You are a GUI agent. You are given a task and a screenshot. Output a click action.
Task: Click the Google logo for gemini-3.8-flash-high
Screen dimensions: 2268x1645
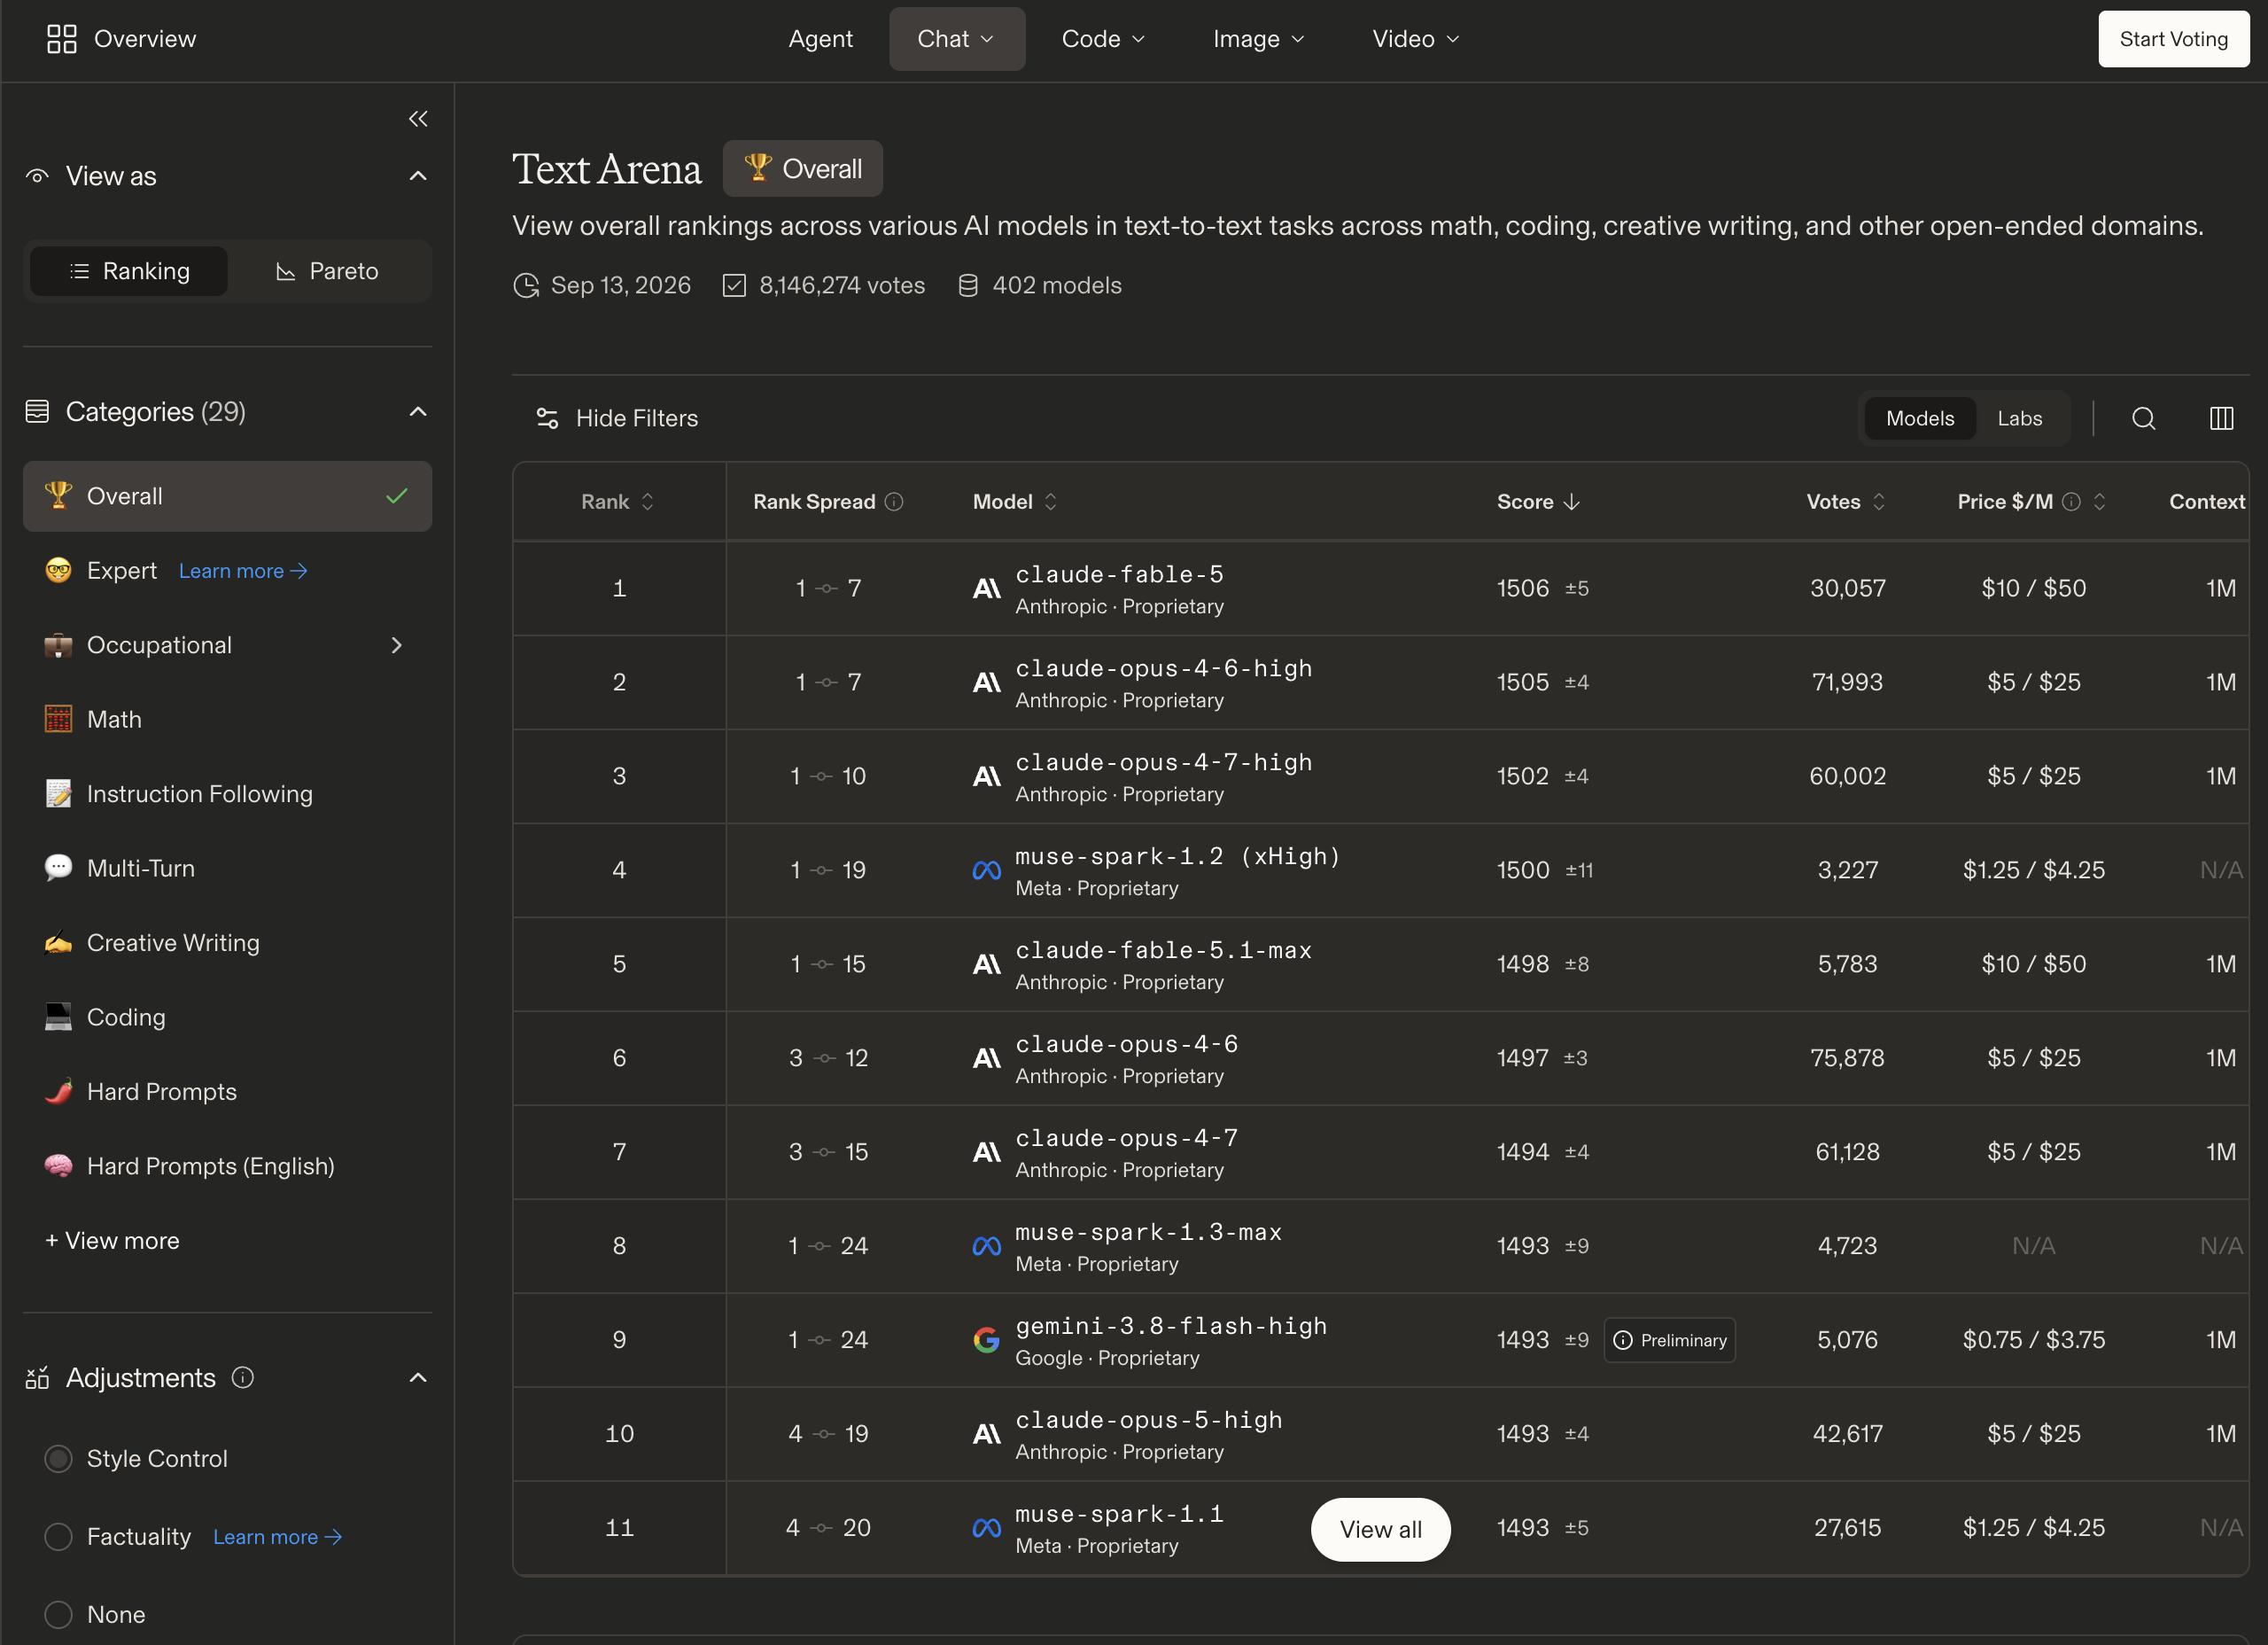coord(986,1340)
